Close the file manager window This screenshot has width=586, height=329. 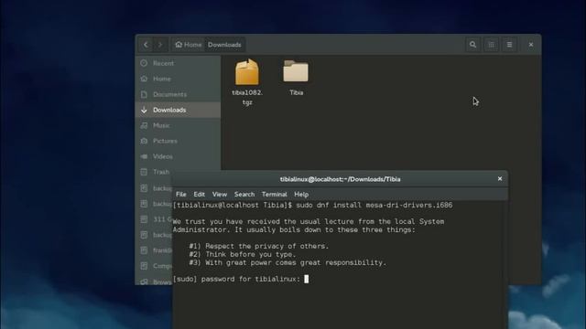pyautogui.click(x=531, y=45)
